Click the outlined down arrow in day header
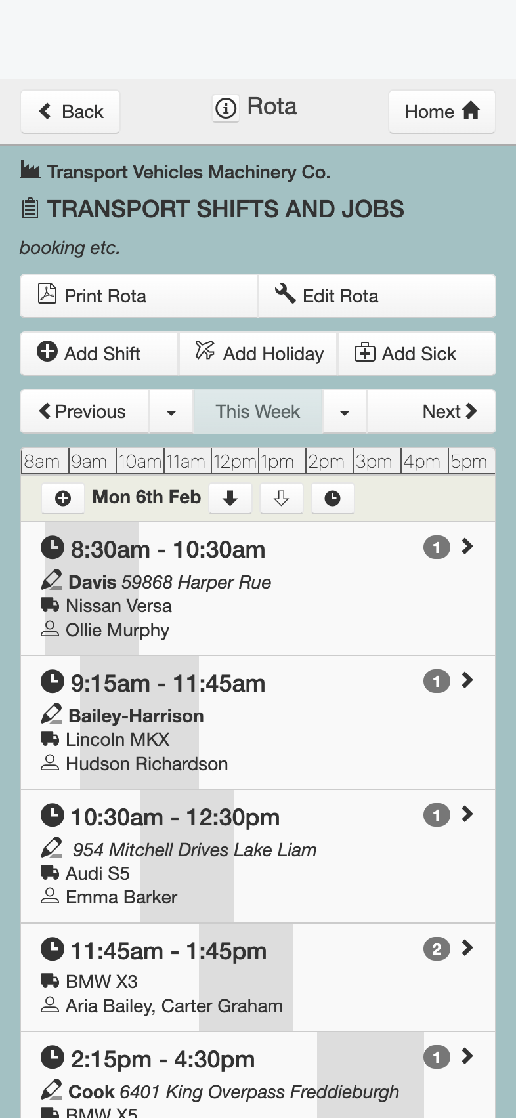This screenshot has height=1118, width=516. click(x=281, y=499)
